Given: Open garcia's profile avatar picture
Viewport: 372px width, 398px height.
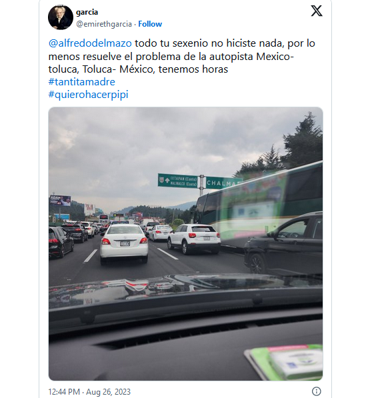Looking at the screenshot, I should (61, 17).
